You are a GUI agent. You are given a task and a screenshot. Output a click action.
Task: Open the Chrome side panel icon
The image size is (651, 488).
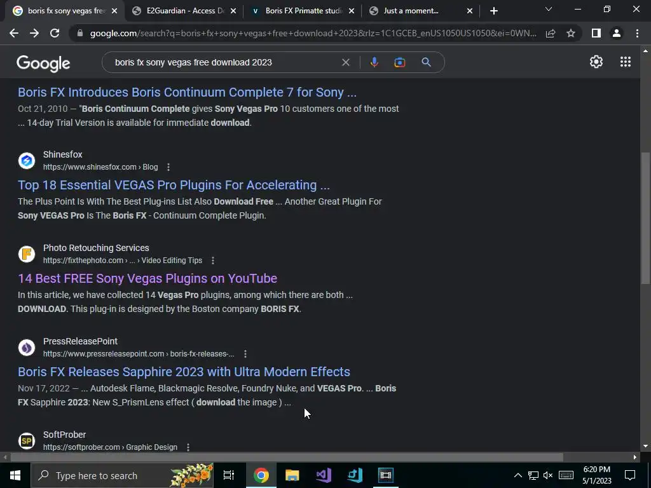click(596, 33)
